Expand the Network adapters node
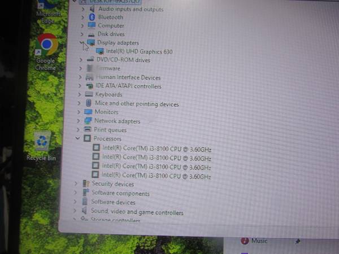 (x=79, y=121)
